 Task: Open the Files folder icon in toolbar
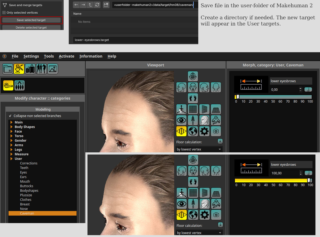pyautogui.click(x=8, y=69)
